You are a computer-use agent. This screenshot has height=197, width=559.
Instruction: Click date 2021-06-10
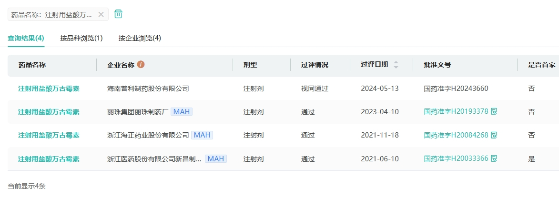pyautogui.click(x=380, y=159)
